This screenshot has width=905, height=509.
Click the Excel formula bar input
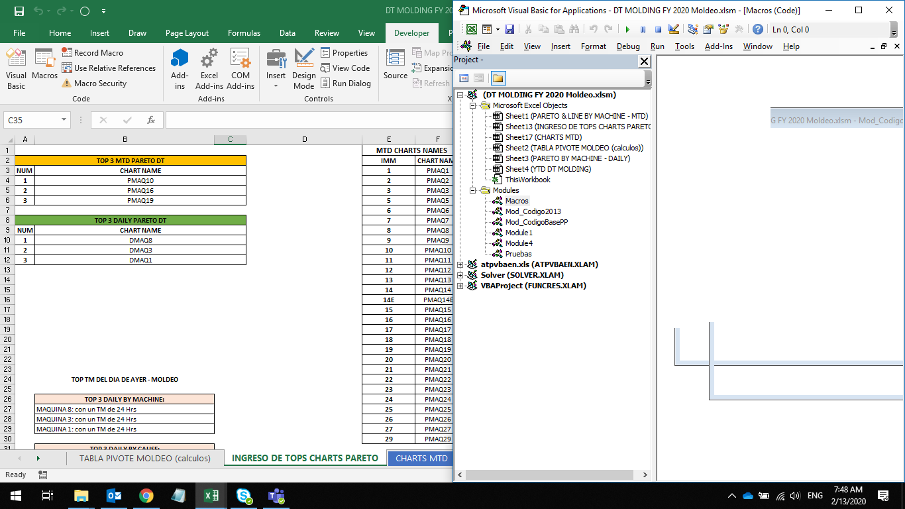309,120
